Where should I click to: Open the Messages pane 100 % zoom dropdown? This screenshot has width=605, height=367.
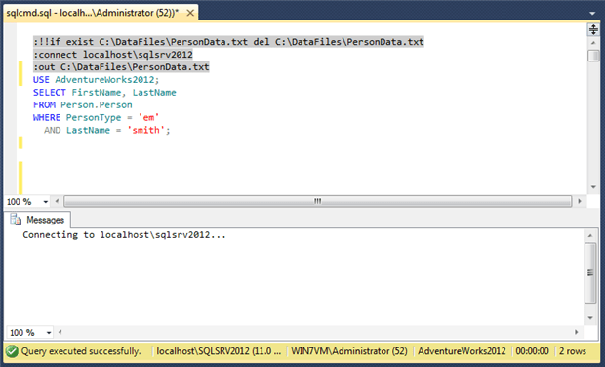pos(49,332)
